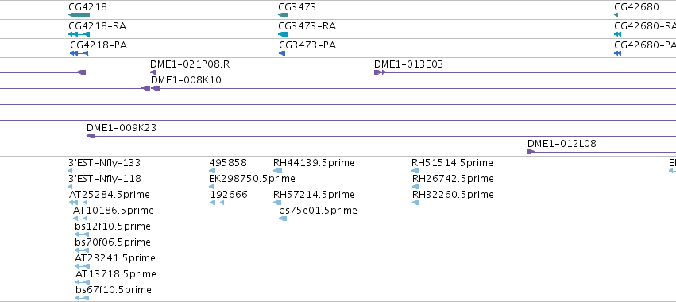Select the AT23241.5prime EST glyph
This screenshot has height=302, width=676.
82,266
